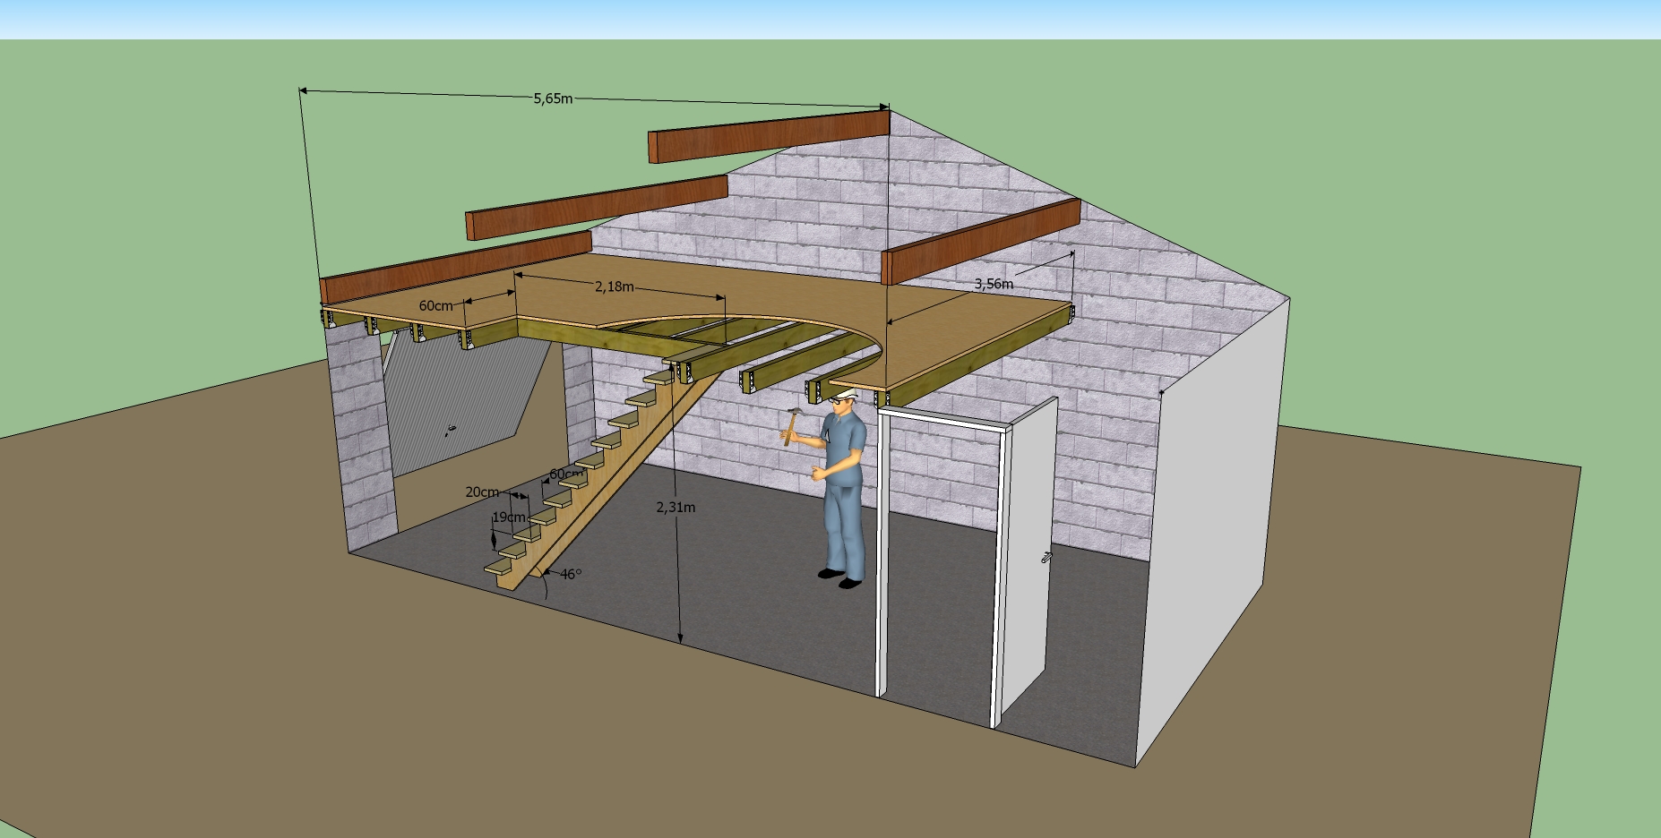The width and height of the screenshot is (1661, 838).
Task: Select the highest brown beam near the roof ridge
Action: click(x=769, y=135)
